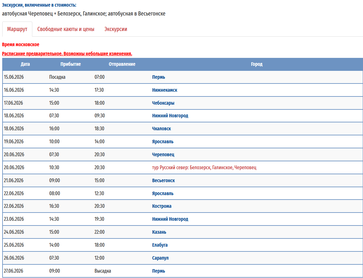This screenshot has width=363, height=278.
Task: Click the Елабуга city link
Action: tap(160, 245)
